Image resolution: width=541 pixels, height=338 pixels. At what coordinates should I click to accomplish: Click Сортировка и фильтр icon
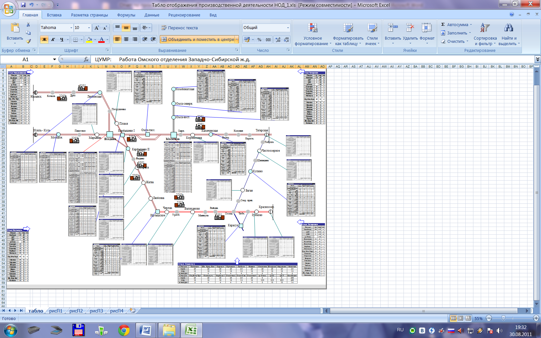click(x=485, y=27)
